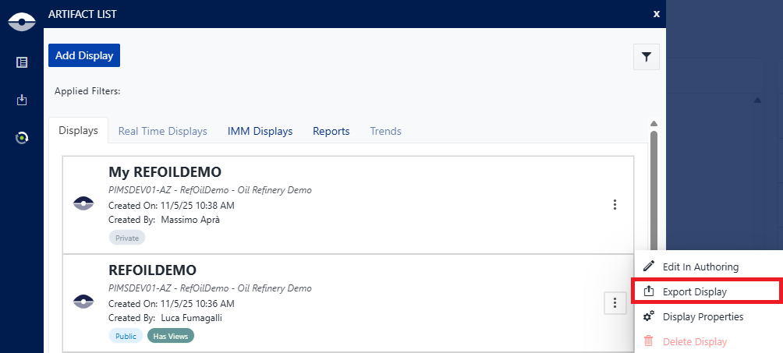Select Delete Display menu entry
The image size is (783, 353).
point(694,341)
